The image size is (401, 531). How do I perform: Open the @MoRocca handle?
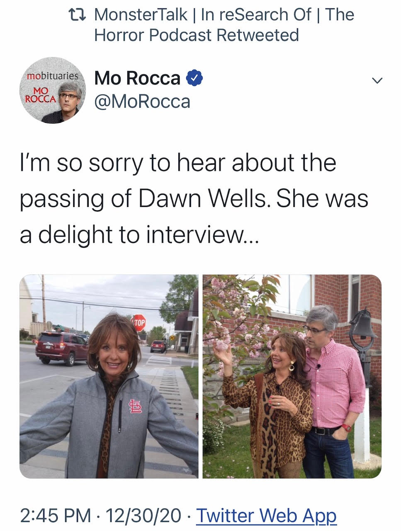142,102
